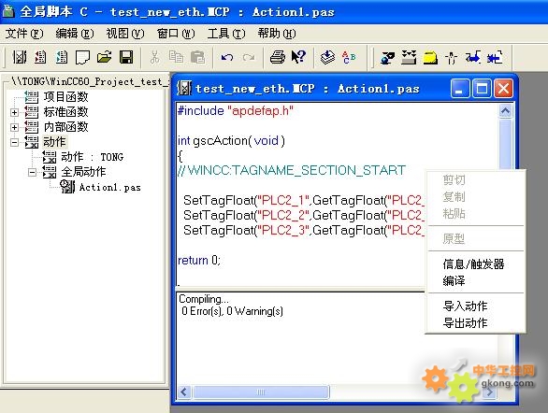
Task: Click the context Help pointer icon
Action: (x=298, y=57)
